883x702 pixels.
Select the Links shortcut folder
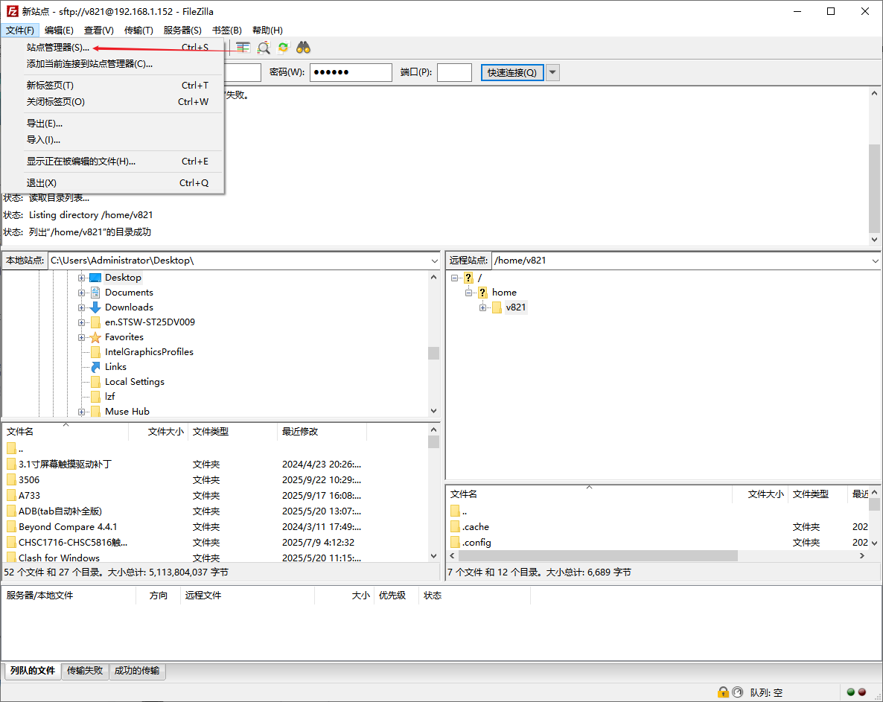pos(115,367)
